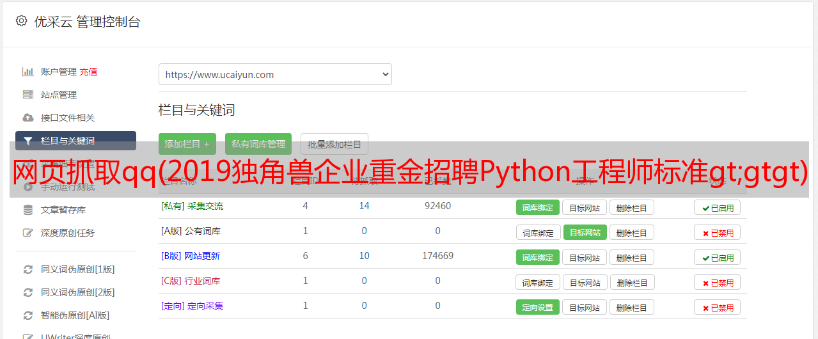The image size is (818, 339).
Task: Click 目标网站 in the 采集交流 row
Action: coord(585,207)
